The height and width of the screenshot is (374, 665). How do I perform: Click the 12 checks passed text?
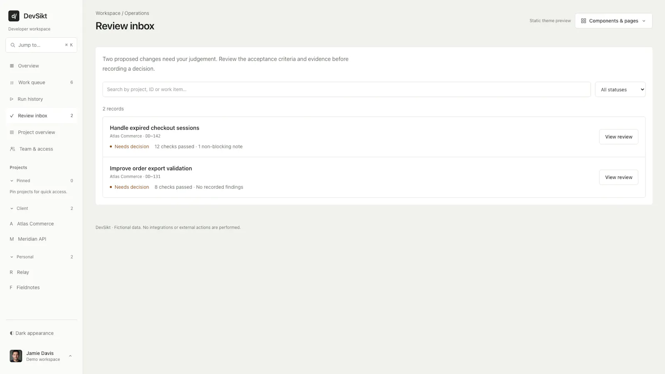coord(174,147)
